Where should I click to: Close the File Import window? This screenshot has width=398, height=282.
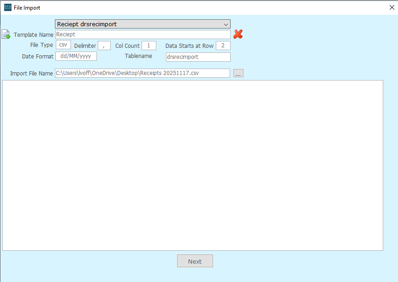(x=391, y=7)
